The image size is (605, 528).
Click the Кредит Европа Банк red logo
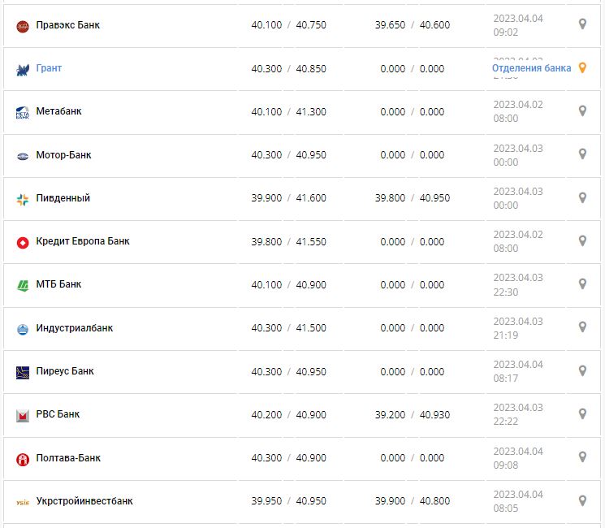23,242
